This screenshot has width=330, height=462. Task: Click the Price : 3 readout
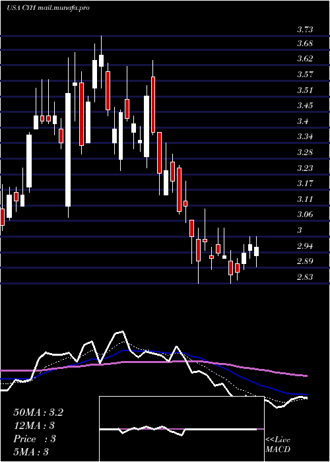pyautogui.click(x=34, y=439)
